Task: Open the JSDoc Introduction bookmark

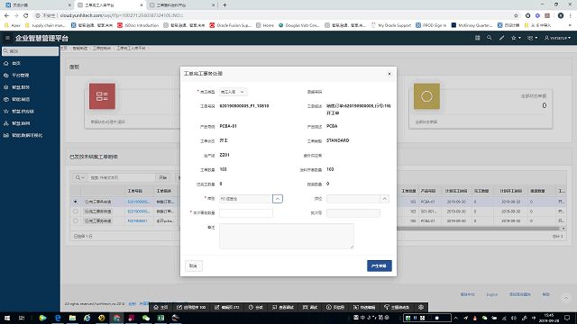Action: (x=138, y=25)
